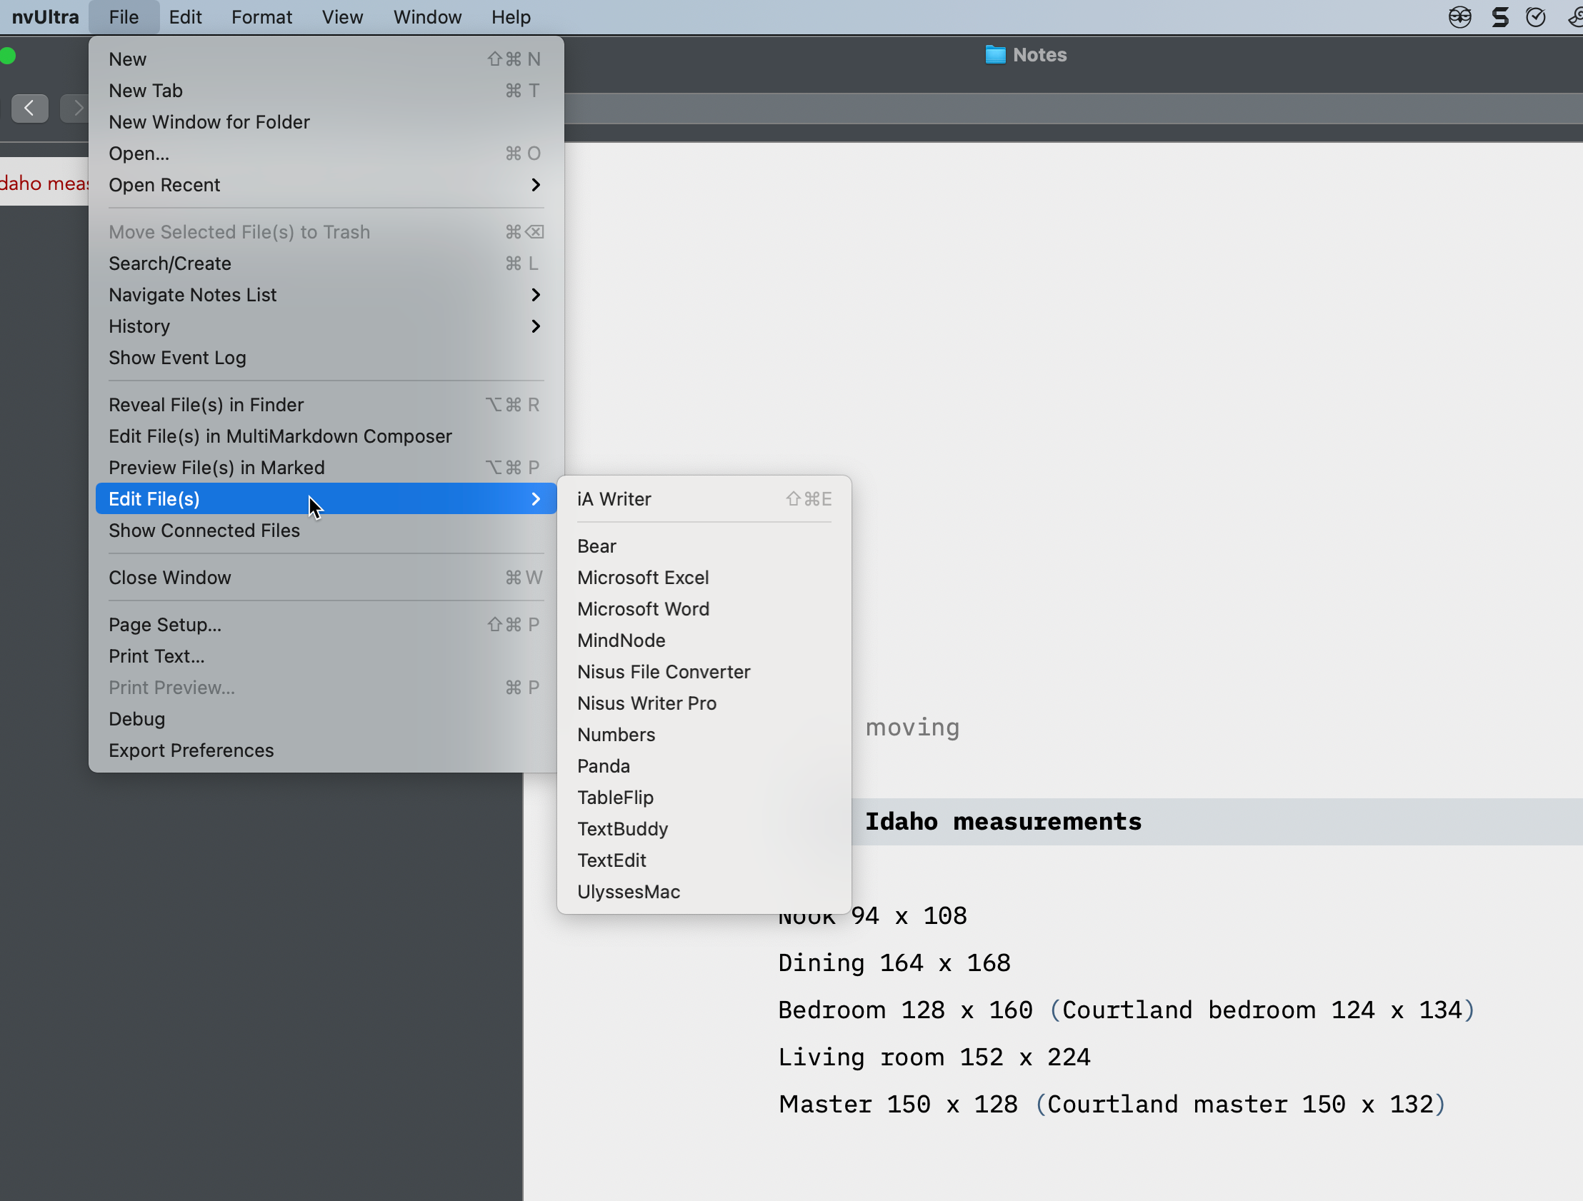Image resolution: width=1583 pixels, height=1201 pixels.
Task: Click the back navigation arrow button
Action: tap(29, 108)
